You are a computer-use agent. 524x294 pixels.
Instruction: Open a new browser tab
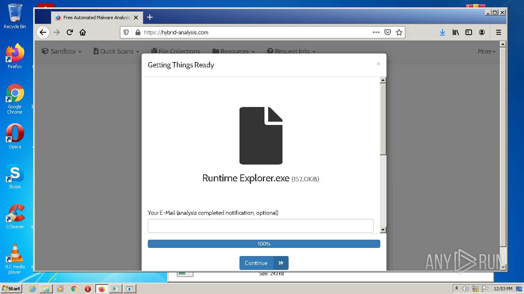click(150, 17)
